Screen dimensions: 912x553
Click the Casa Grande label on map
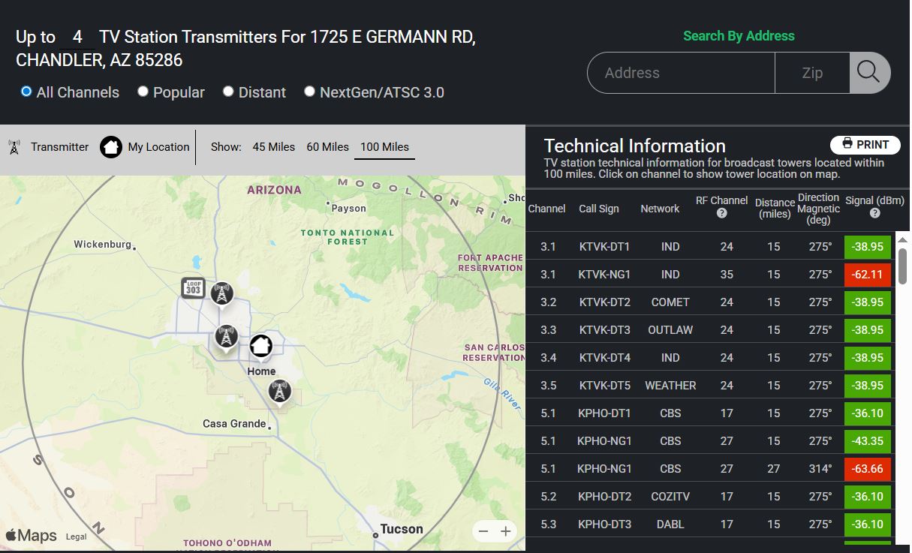click(234, 424)
